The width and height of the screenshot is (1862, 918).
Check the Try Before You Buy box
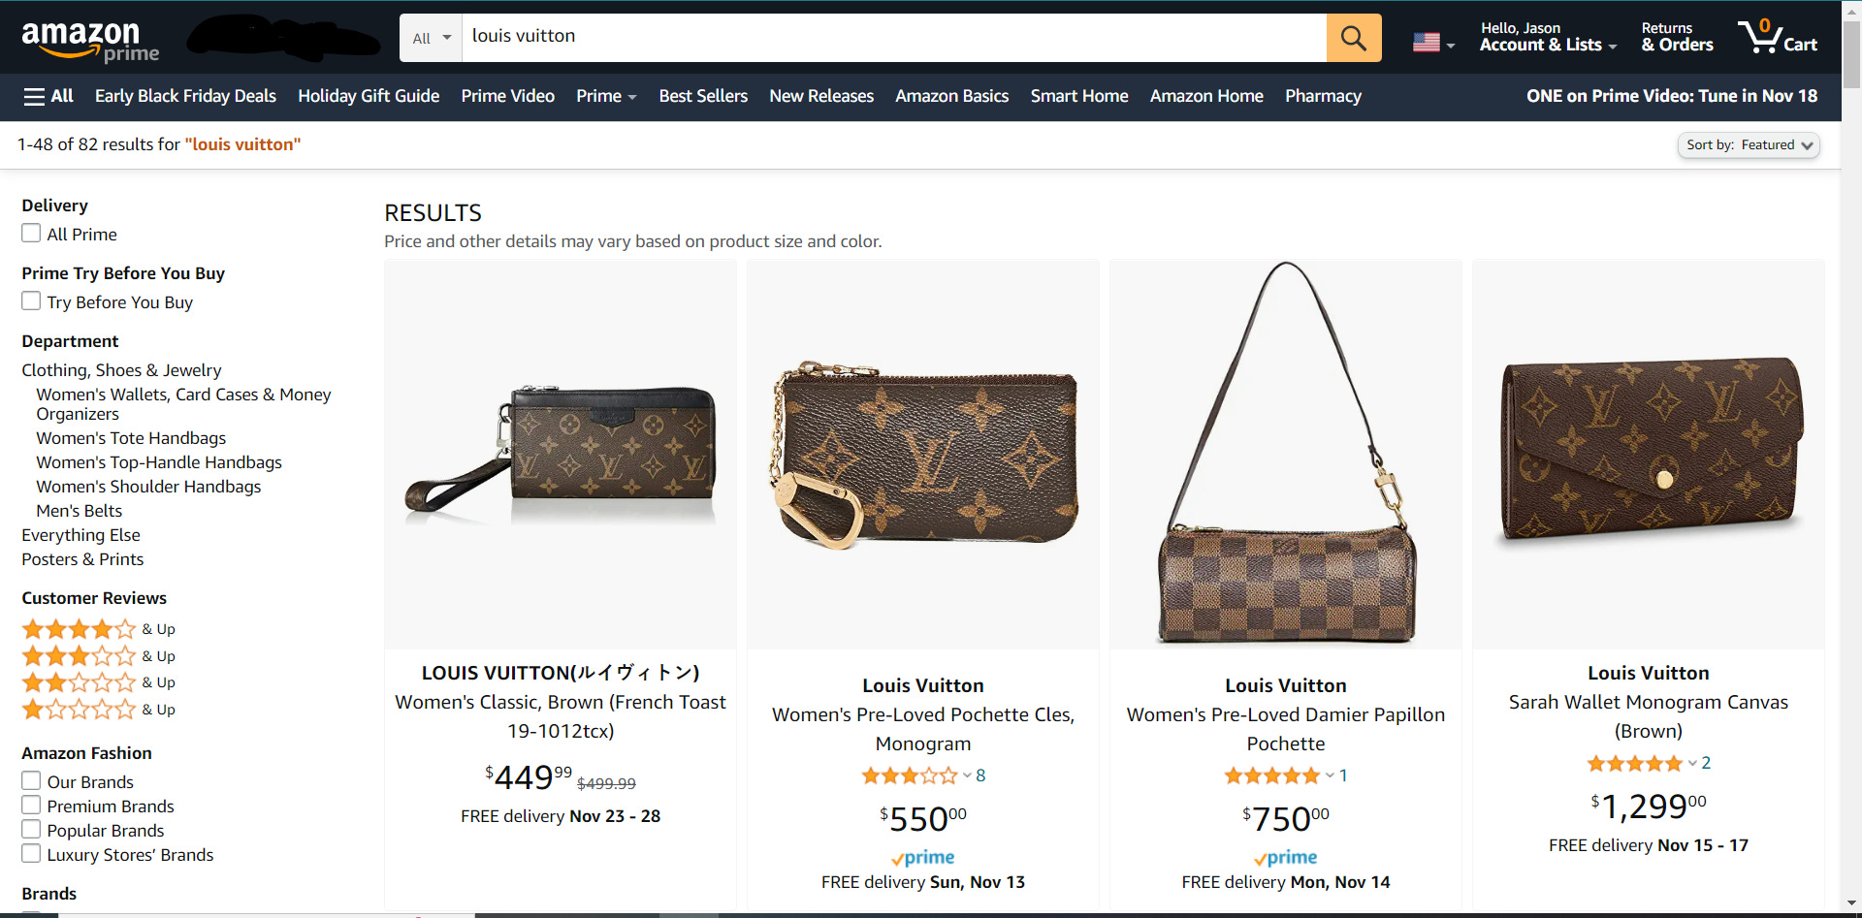click(31, 301)
